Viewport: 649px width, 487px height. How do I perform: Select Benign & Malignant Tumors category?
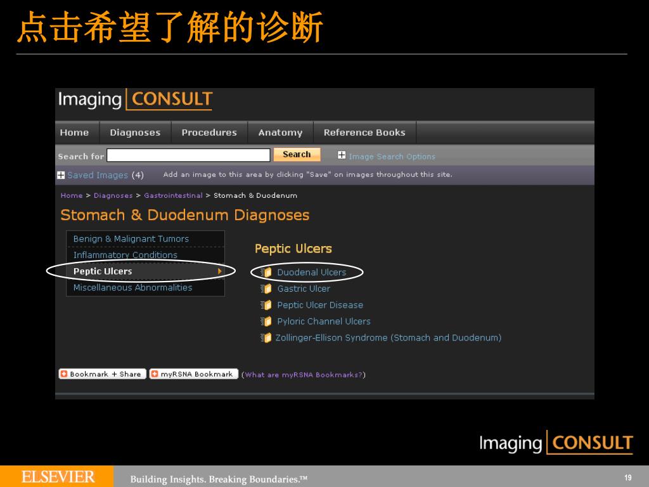point(146,239)
